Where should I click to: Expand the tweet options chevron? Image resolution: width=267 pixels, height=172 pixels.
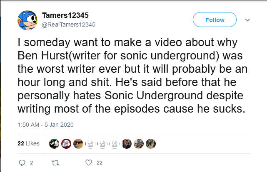pos(247,20)
